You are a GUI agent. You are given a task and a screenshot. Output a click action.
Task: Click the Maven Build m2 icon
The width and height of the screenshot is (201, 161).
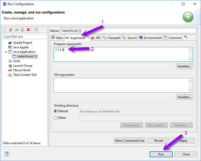(x=10, y=70)
